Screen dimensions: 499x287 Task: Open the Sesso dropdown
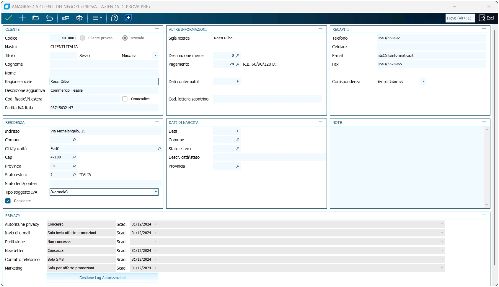pyautogui.click(x=155, y=56)
